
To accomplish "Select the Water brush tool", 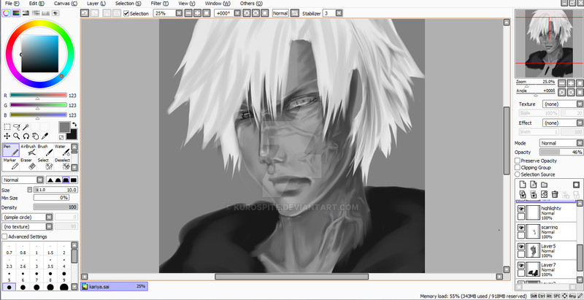I will coord(62,150).
